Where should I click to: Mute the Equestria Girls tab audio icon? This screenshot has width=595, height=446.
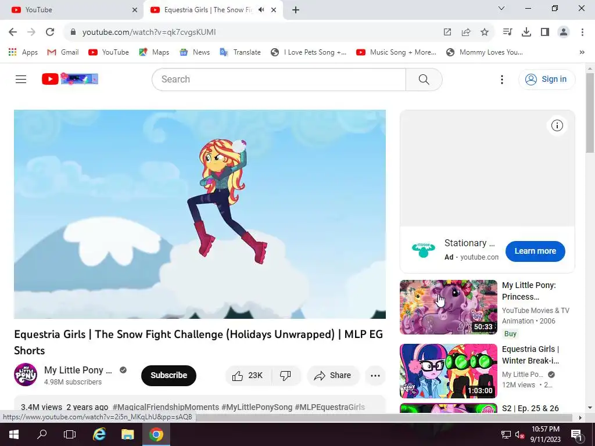click(261, 10)
